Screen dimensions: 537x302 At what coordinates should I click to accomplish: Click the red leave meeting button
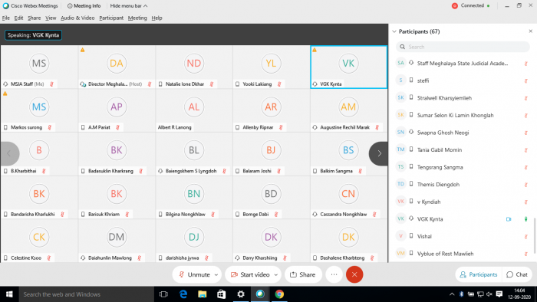click(x=354, y=274)
